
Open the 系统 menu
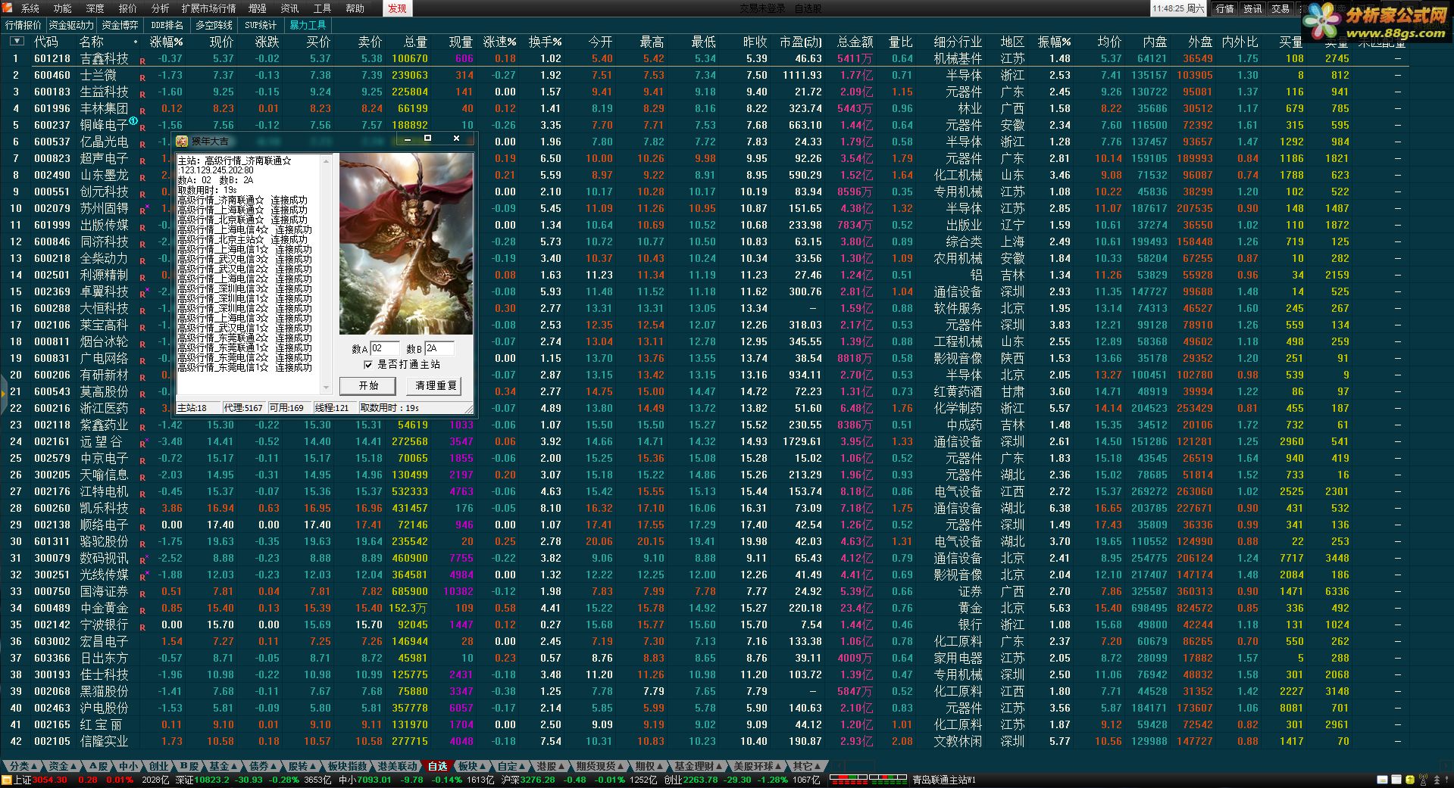coord(30,8)
